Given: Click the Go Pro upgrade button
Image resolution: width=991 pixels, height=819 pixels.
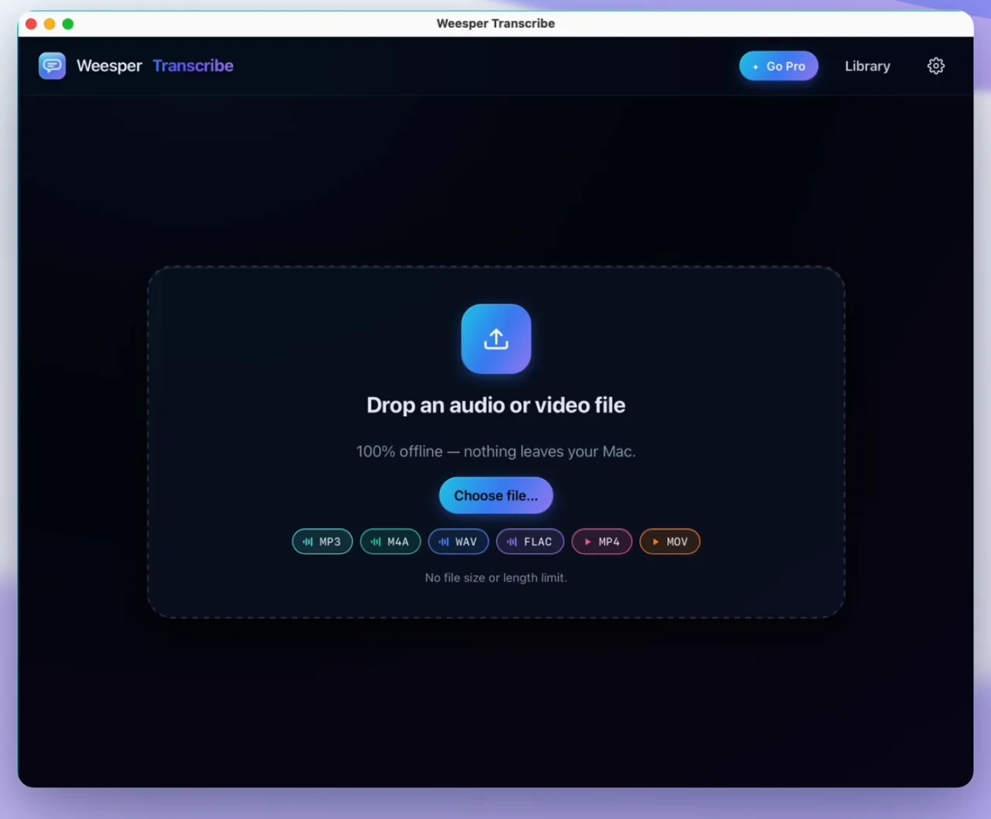Looking at the screenshot, I should click(779, 66).
